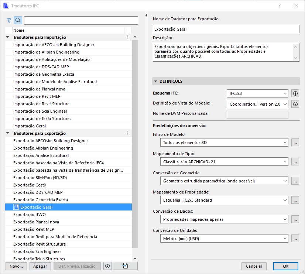Add a new export translator with plus icon
The width and height of the screenshot is (305, 274).
[x=127, y=133]
